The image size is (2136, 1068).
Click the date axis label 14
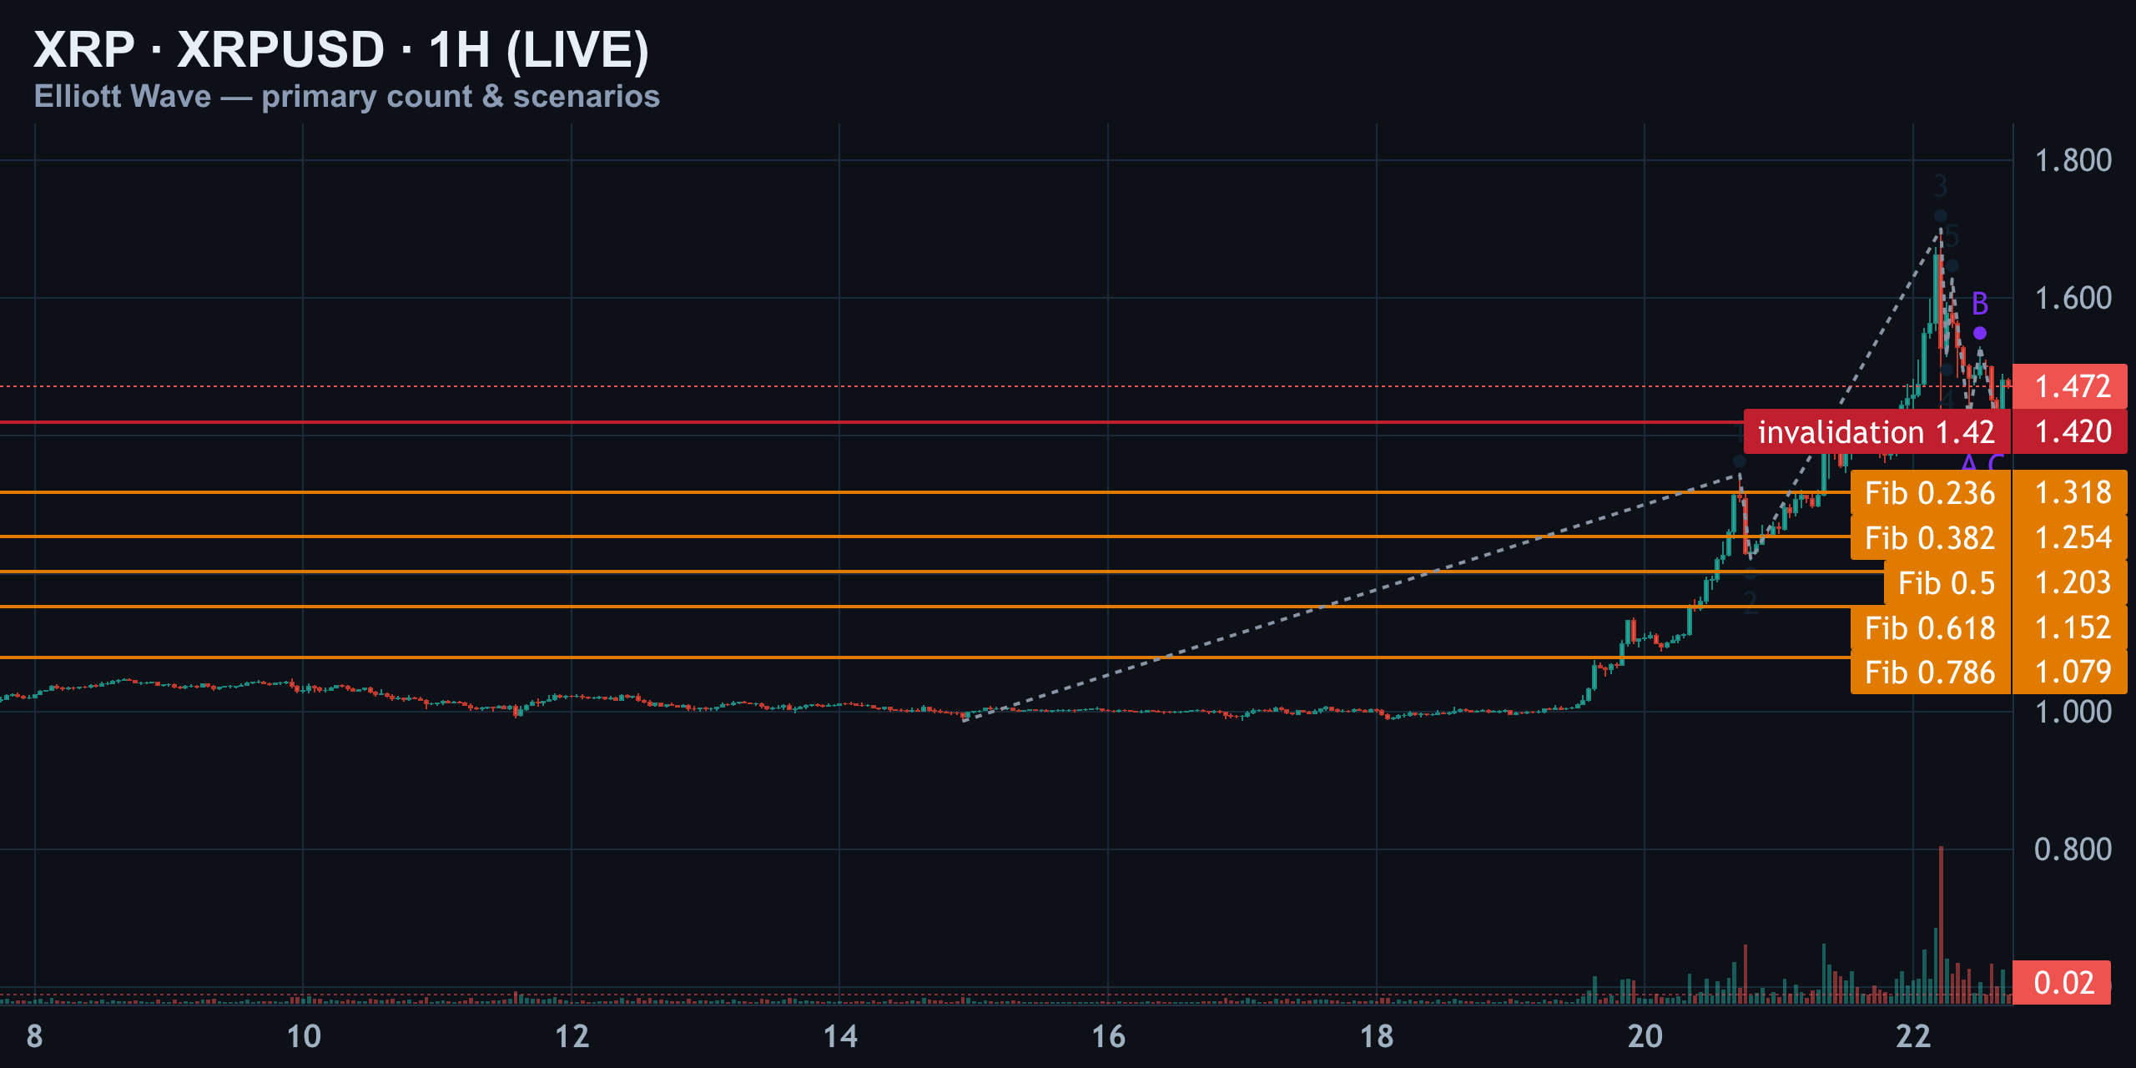840,1036
